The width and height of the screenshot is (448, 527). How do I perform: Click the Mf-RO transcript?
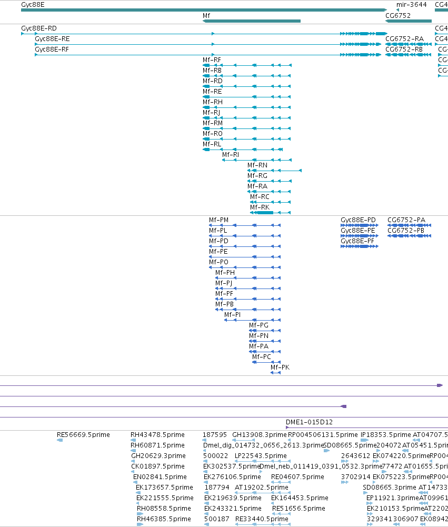tap(247, 139)
